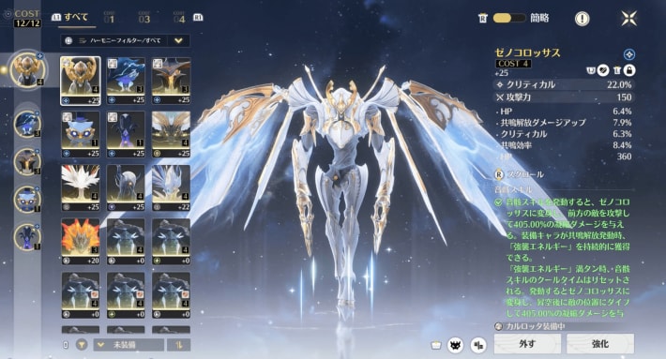Open the exclamation info icon
Screen dimensions: 666x359
582,18
